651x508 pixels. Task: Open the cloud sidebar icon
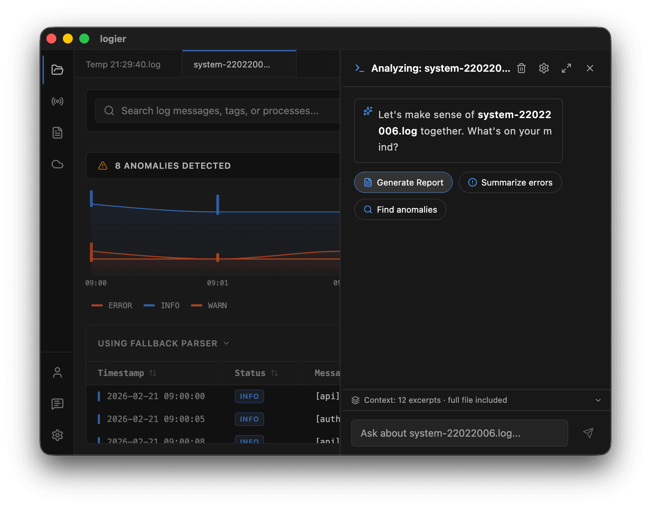(57, 164)
